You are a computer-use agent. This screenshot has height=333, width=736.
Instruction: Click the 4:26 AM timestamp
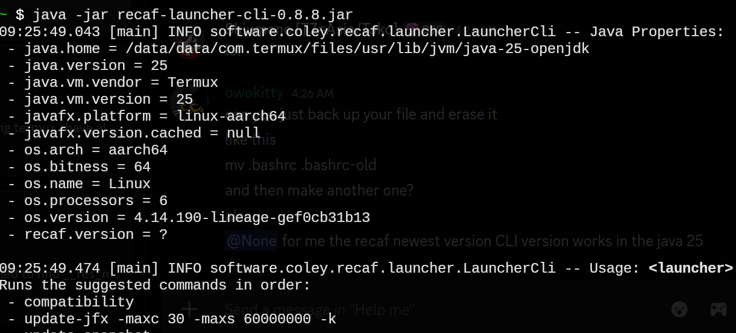(x=312, y=94)
